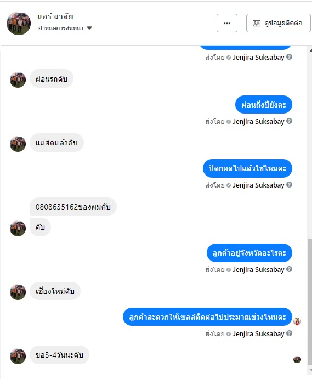Open the three-dots more options menu
This screenshot has height=379, width=312.
226,23
